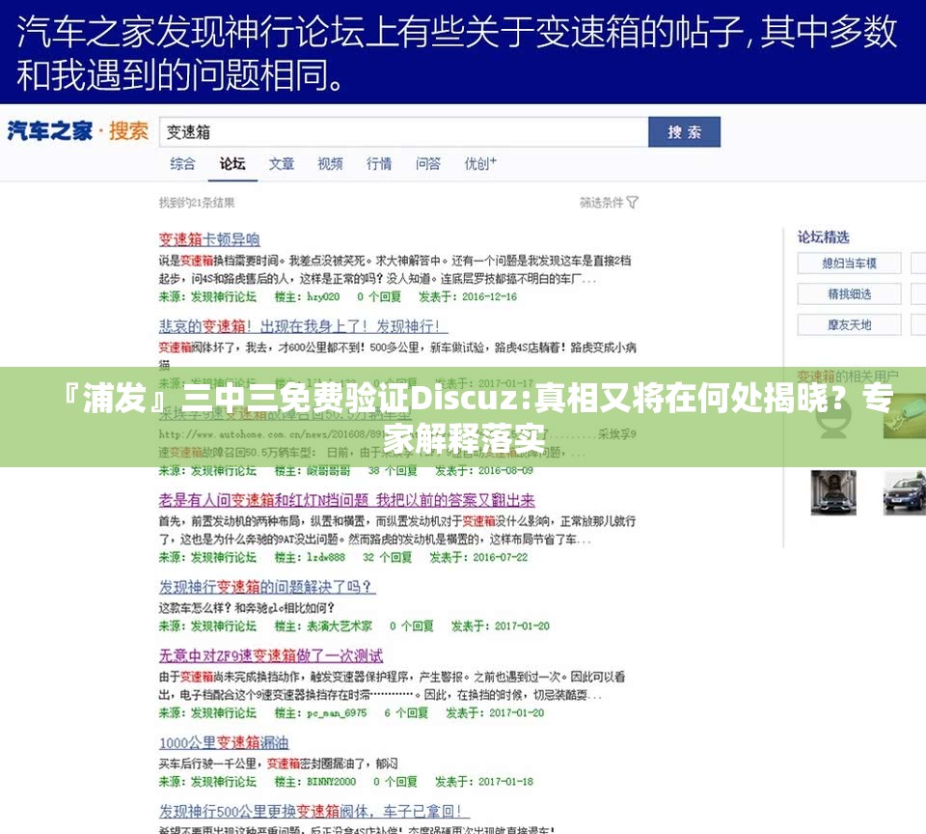Click 32 个回复 reply count
Viewport: 926px width, 834px height.
pyautogui.click(x=388, y=557)
